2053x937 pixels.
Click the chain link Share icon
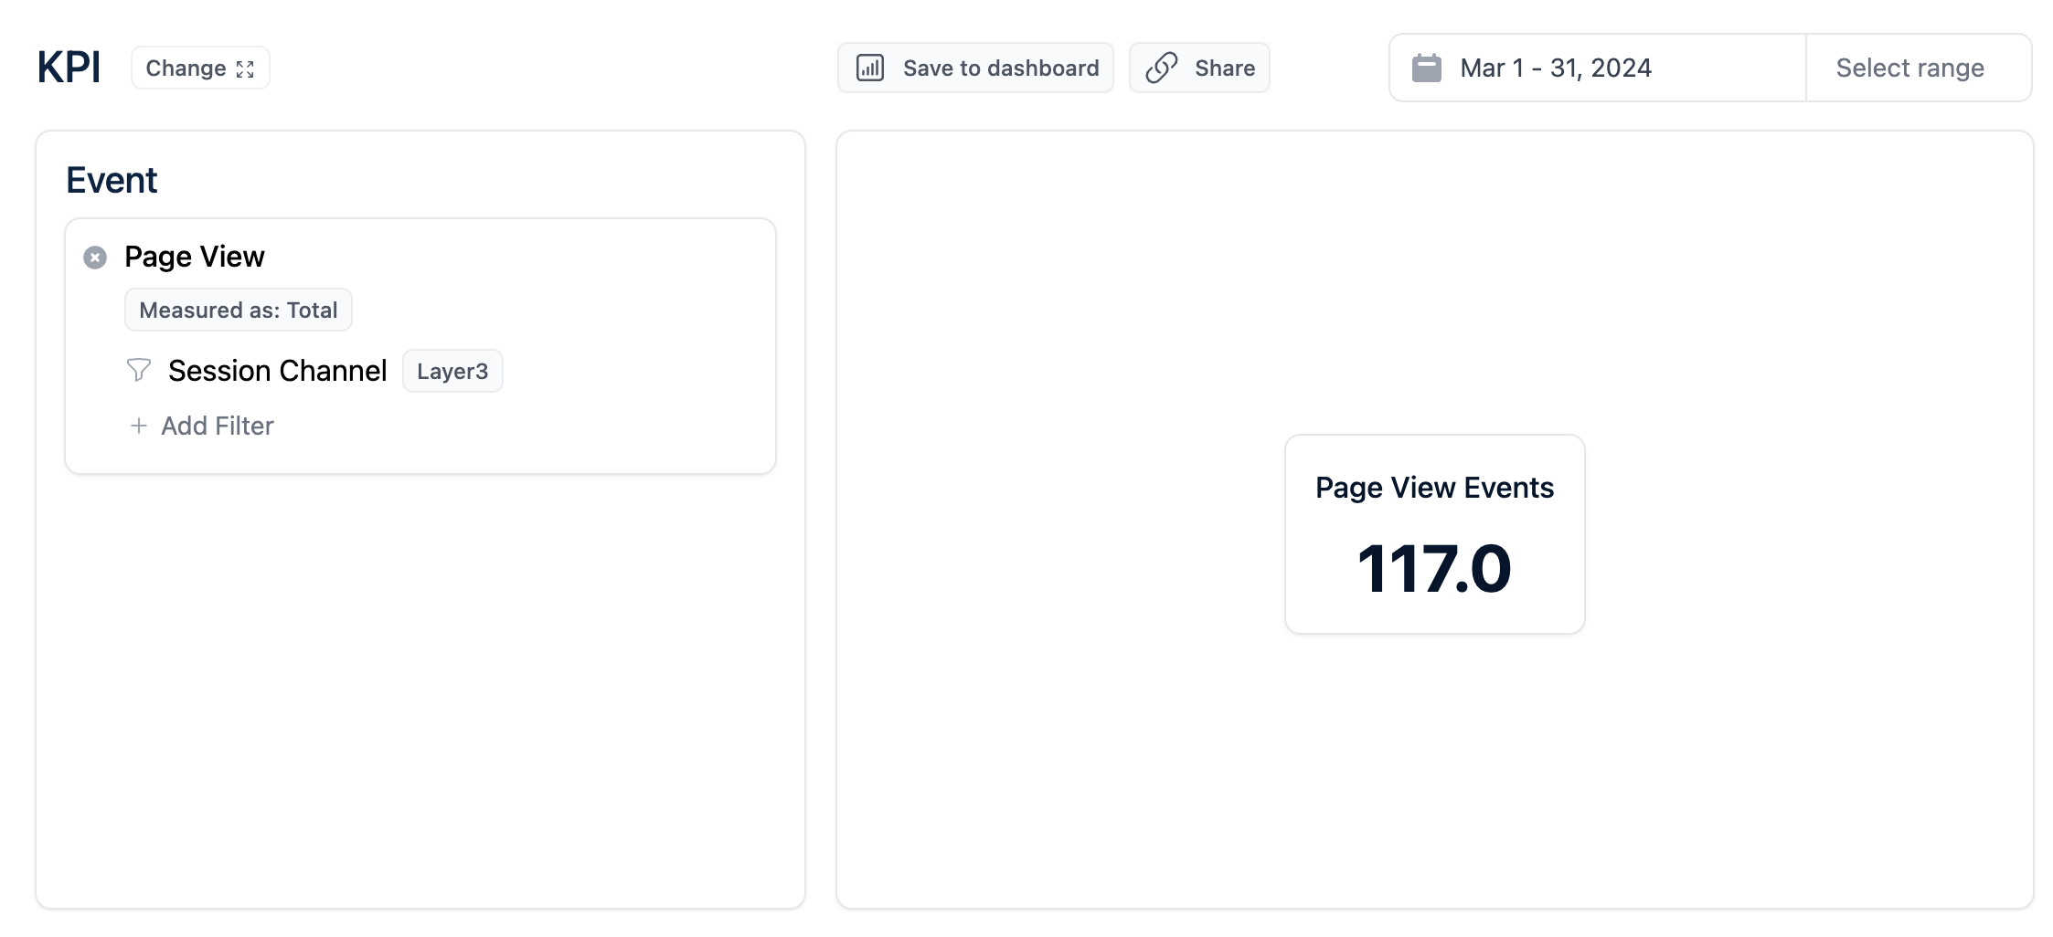click(x=1161, y=68)
